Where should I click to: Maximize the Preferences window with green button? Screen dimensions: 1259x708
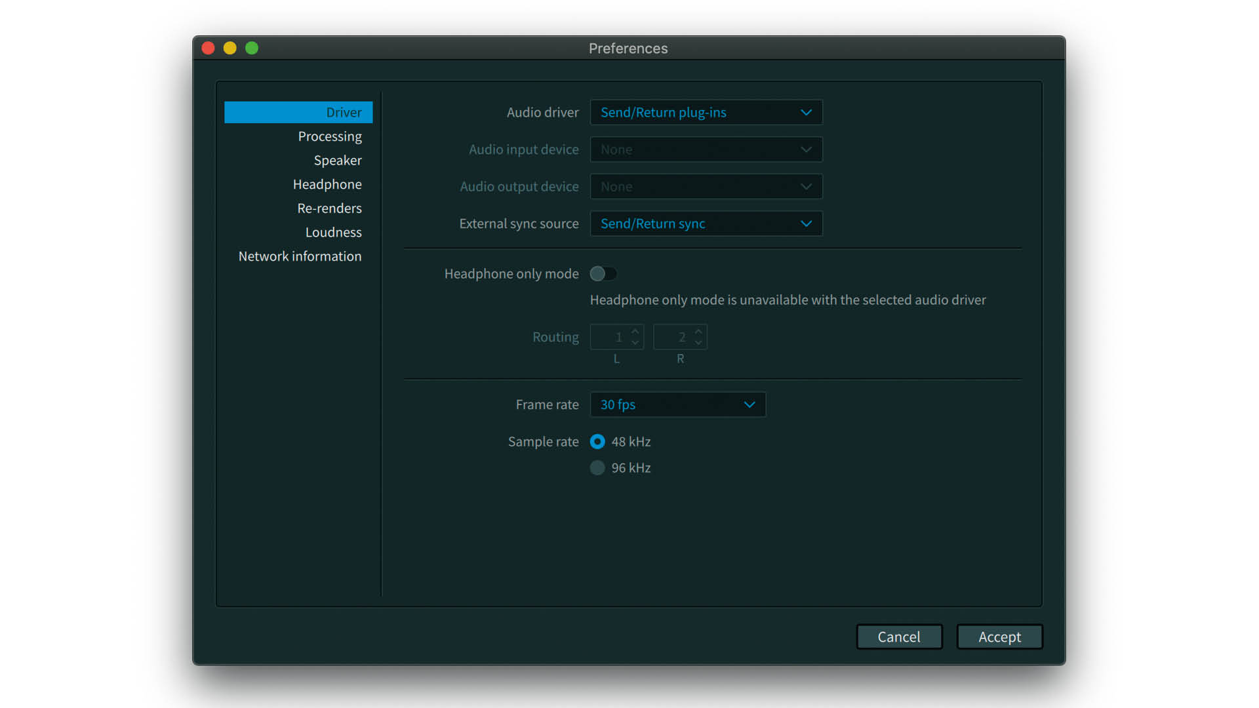coord(252,48)
